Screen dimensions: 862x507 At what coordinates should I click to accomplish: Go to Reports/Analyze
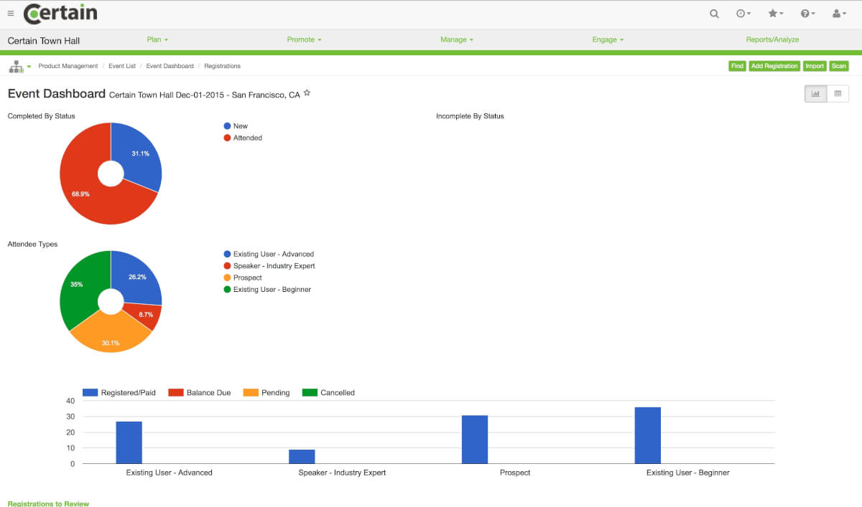(x=772, y=39)
